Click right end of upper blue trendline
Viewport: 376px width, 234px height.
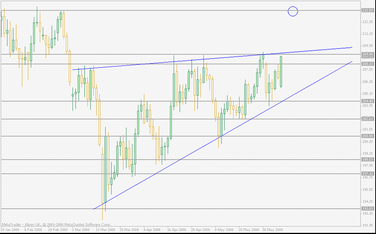coord(352,47)
